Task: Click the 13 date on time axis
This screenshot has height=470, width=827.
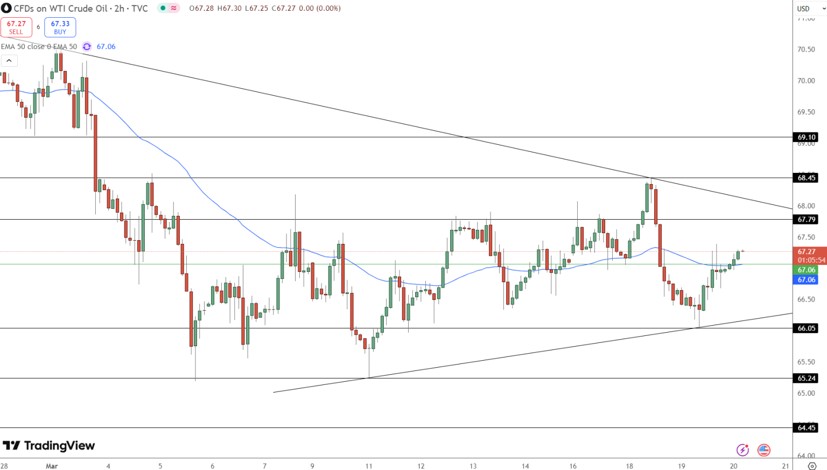Action: (473, 466)
